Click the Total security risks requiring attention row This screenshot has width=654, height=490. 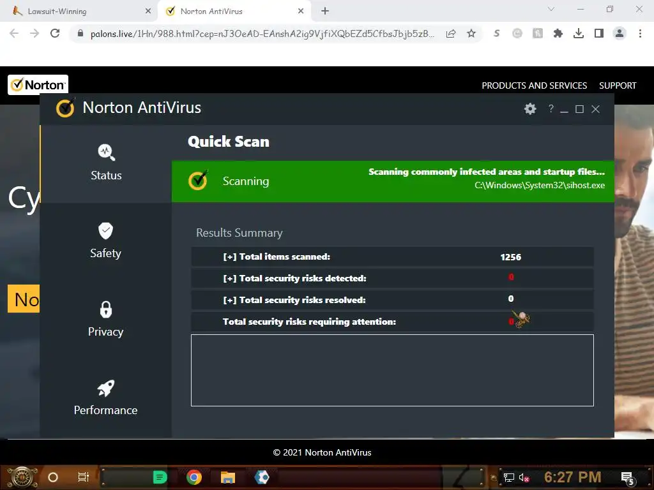tap(392, 322)
